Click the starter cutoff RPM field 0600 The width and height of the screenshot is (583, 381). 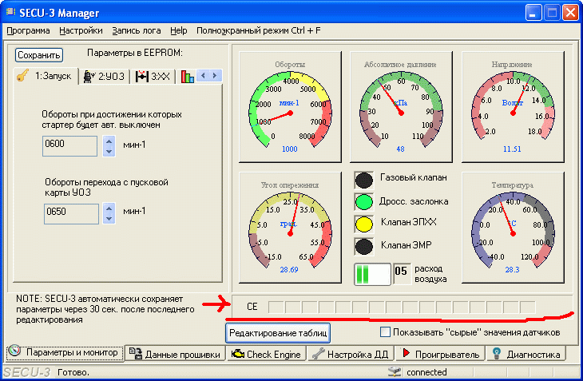point(70,146)
